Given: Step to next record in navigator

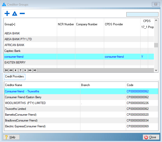Looking at the screenshot, I should click(x=25, y=70).
